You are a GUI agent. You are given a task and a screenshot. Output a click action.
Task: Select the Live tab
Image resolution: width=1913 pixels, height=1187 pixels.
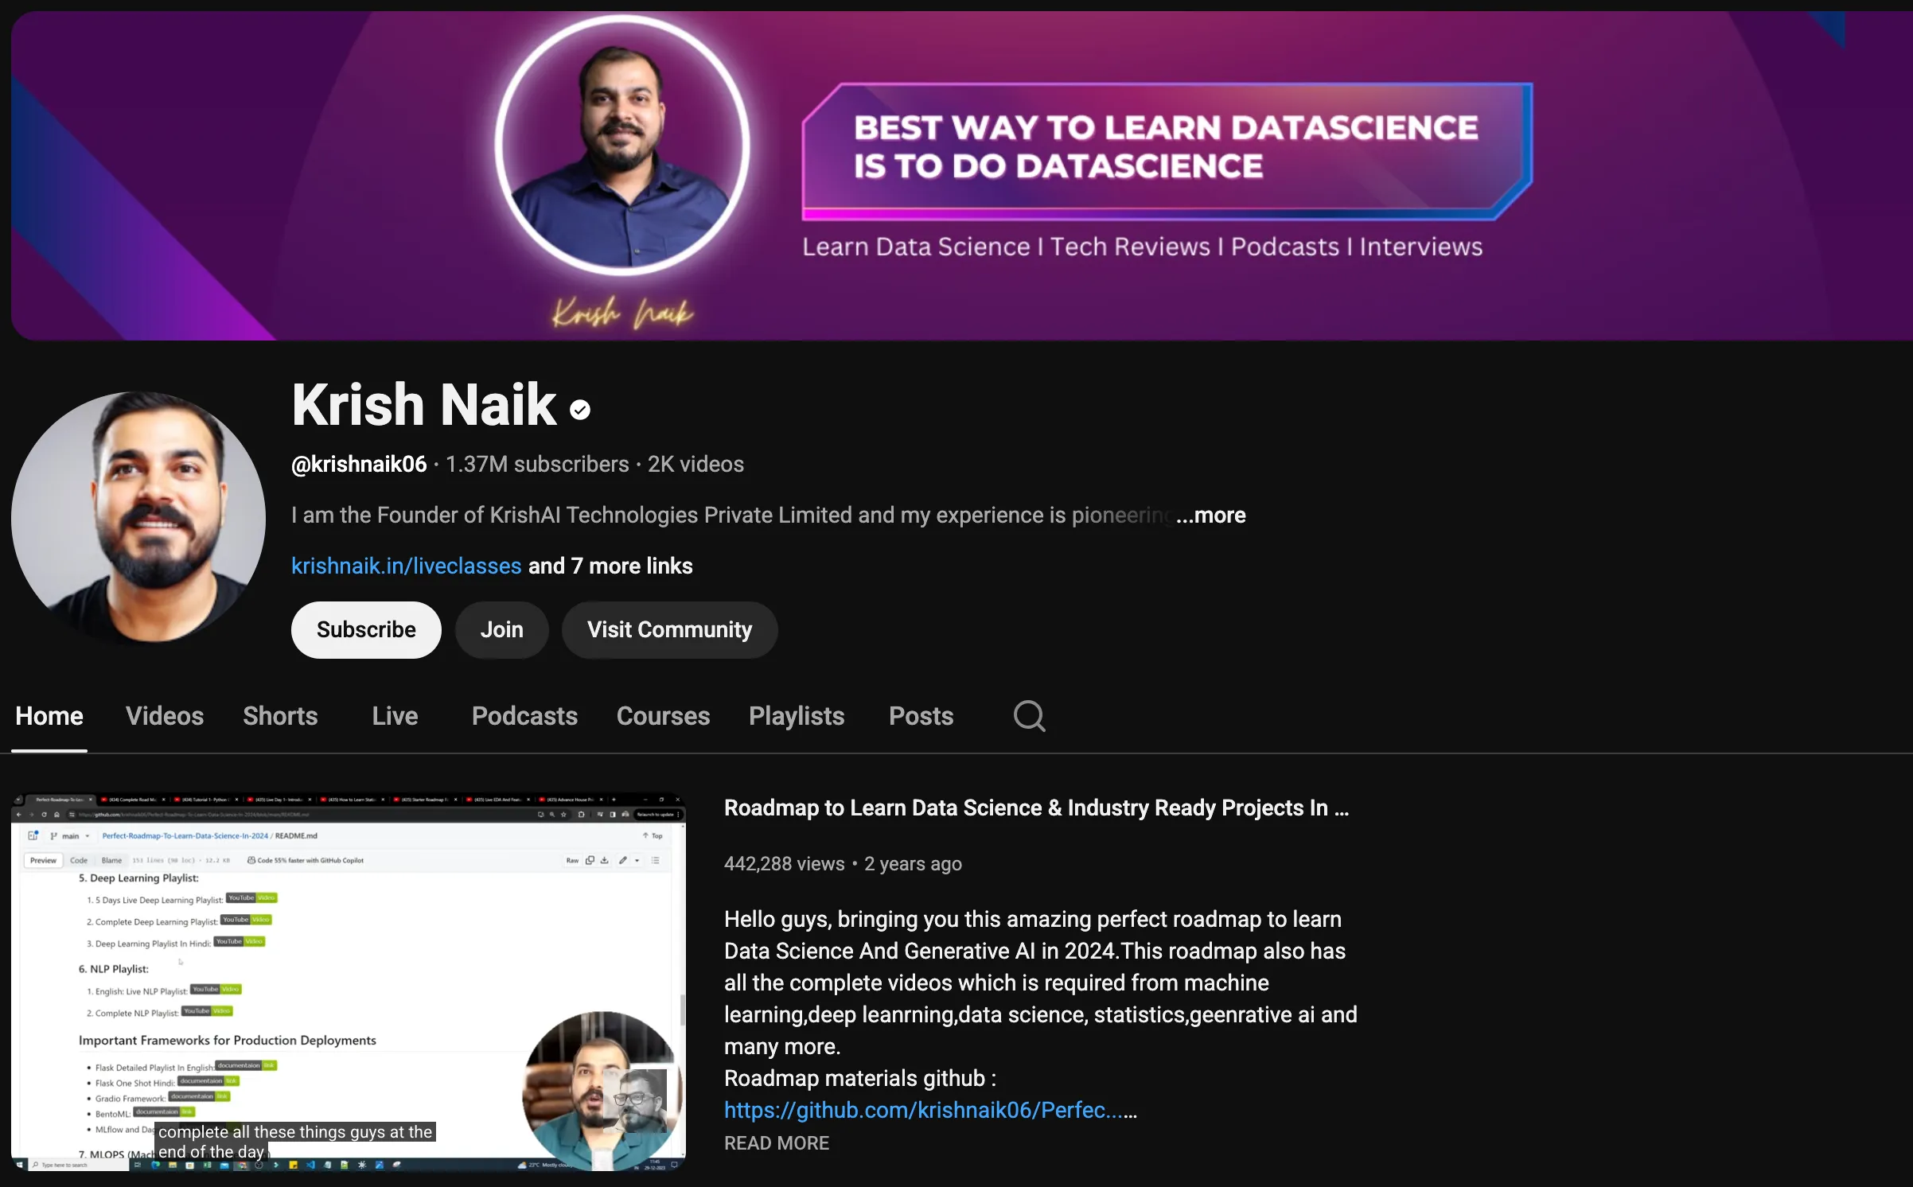pos(395,715)
